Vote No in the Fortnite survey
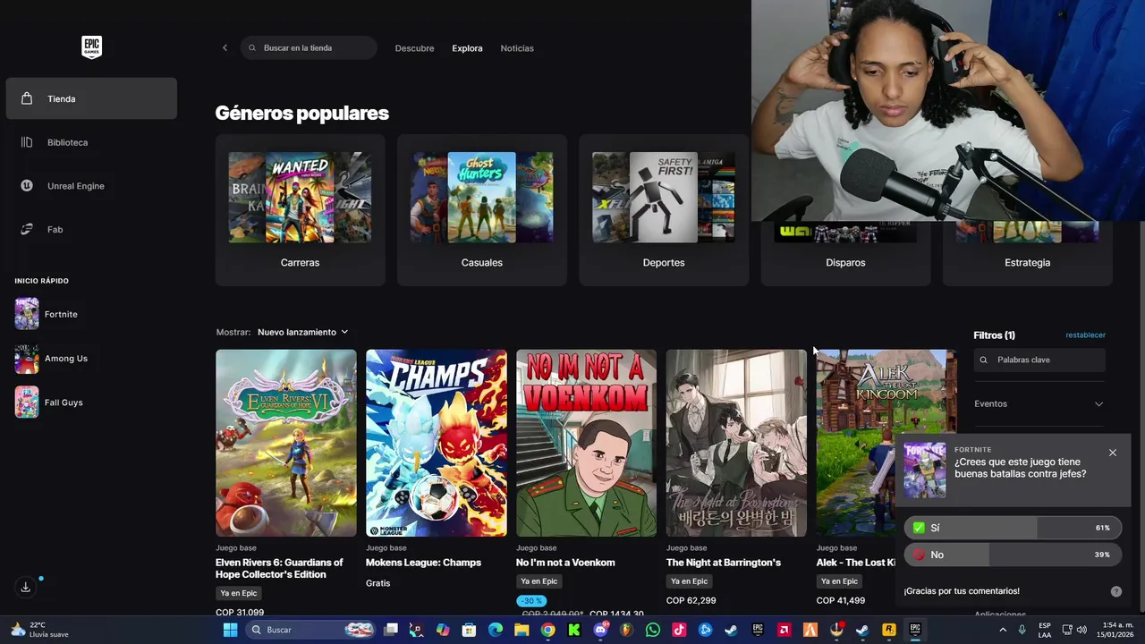Image resolution: width=1145 pixels, height=644 pixels. click(1013, 555)
